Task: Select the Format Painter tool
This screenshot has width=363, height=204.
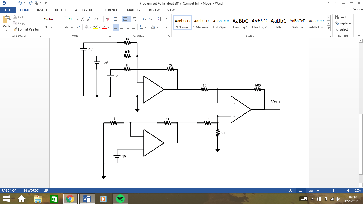Action: pyautogui.click(x=26, y=29)
